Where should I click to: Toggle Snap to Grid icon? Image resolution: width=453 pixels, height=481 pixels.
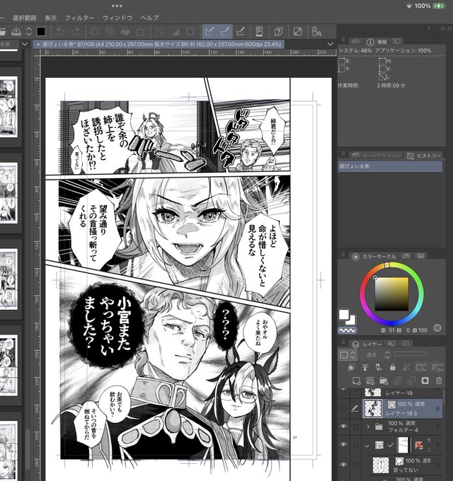(x=241, y=31)
